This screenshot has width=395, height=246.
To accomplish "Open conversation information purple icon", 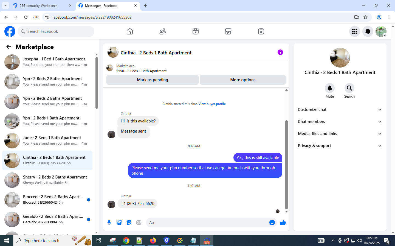I will (280, 52).
